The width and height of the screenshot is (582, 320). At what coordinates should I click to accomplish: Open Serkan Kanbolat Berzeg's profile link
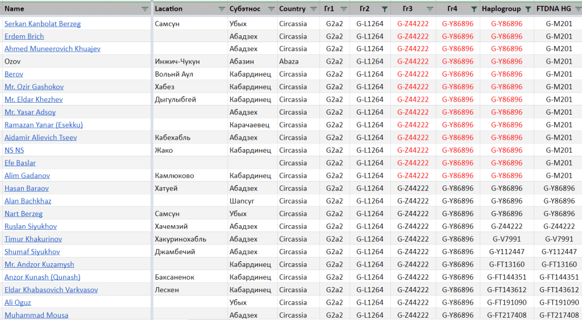(x=43, y=24)
